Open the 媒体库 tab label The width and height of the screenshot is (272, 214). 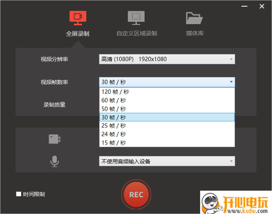point(195,33)
